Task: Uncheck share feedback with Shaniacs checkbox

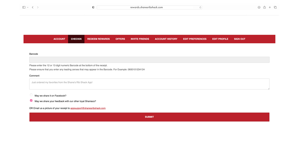Action: 31,101
